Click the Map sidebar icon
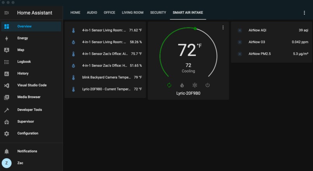 (x=7, y=50)
